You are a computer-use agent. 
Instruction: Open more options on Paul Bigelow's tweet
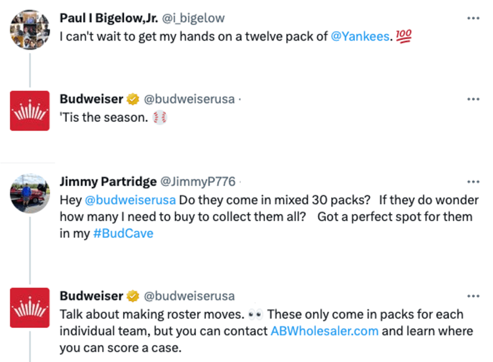[473, 18]
